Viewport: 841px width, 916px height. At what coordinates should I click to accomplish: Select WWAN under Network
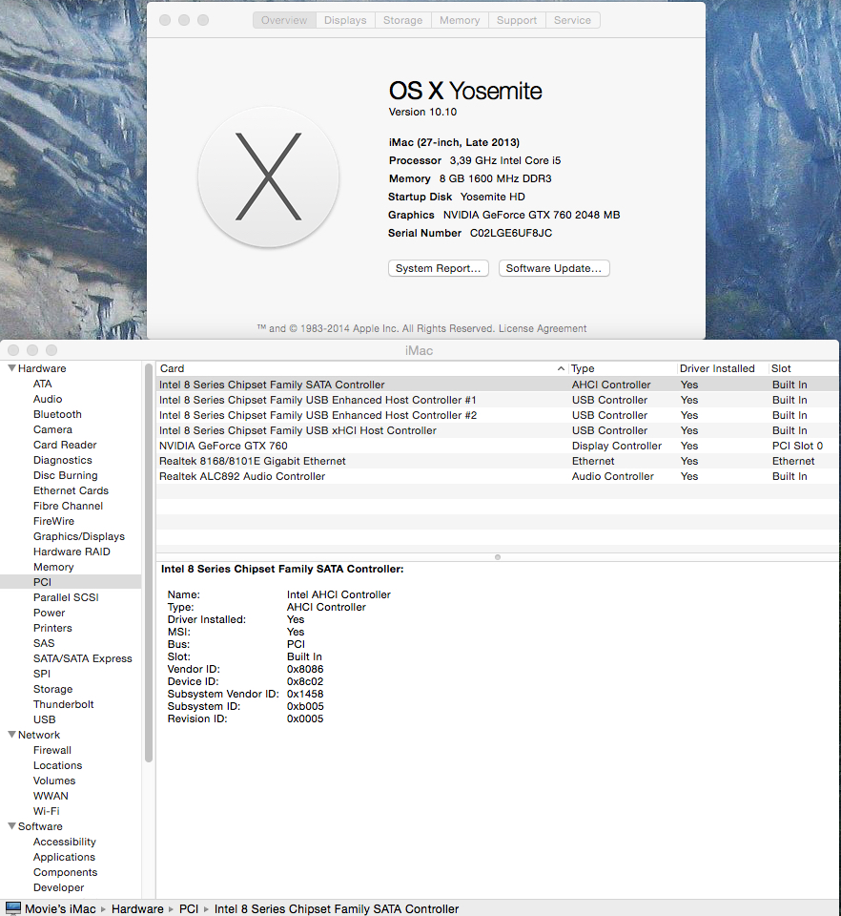point(51,796)
